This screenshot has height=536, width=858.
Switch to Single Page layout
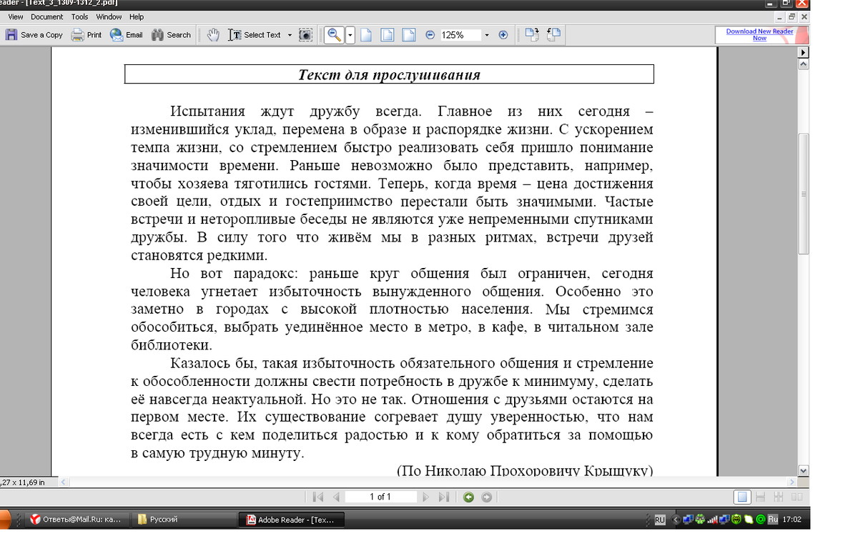tap(743, 497)
